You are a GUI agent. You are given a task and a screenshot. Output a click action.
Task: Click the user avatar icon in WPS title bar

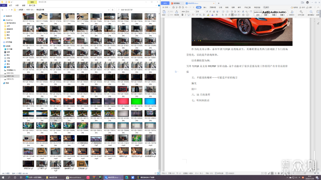(307, 3)
